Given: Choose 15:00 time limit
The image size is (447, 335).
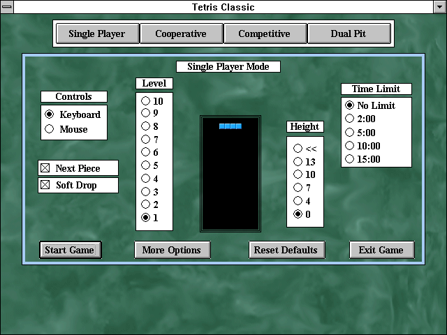Looking at the screenshot, I should tap(362, 159).
